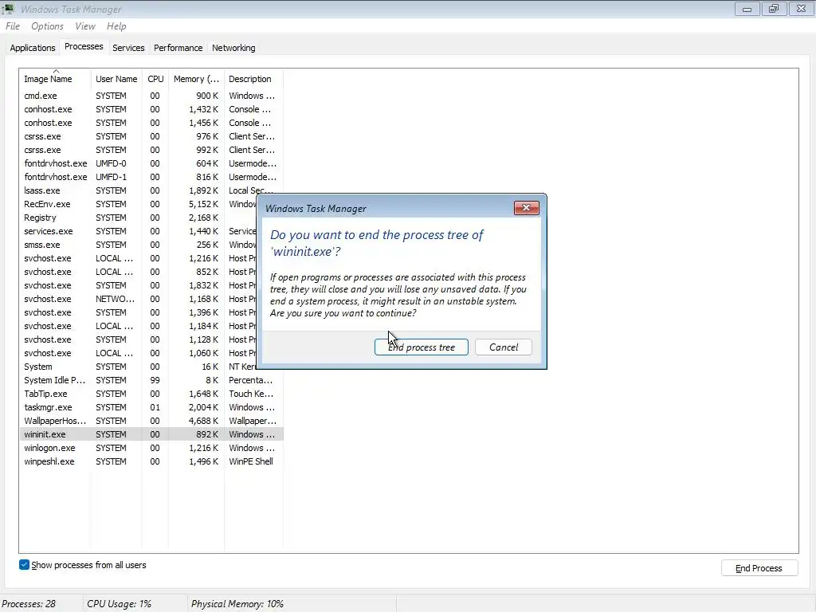This screenshot has width=816, height=612.
Task: Select the Registry process row
Action: click(138, 218)
